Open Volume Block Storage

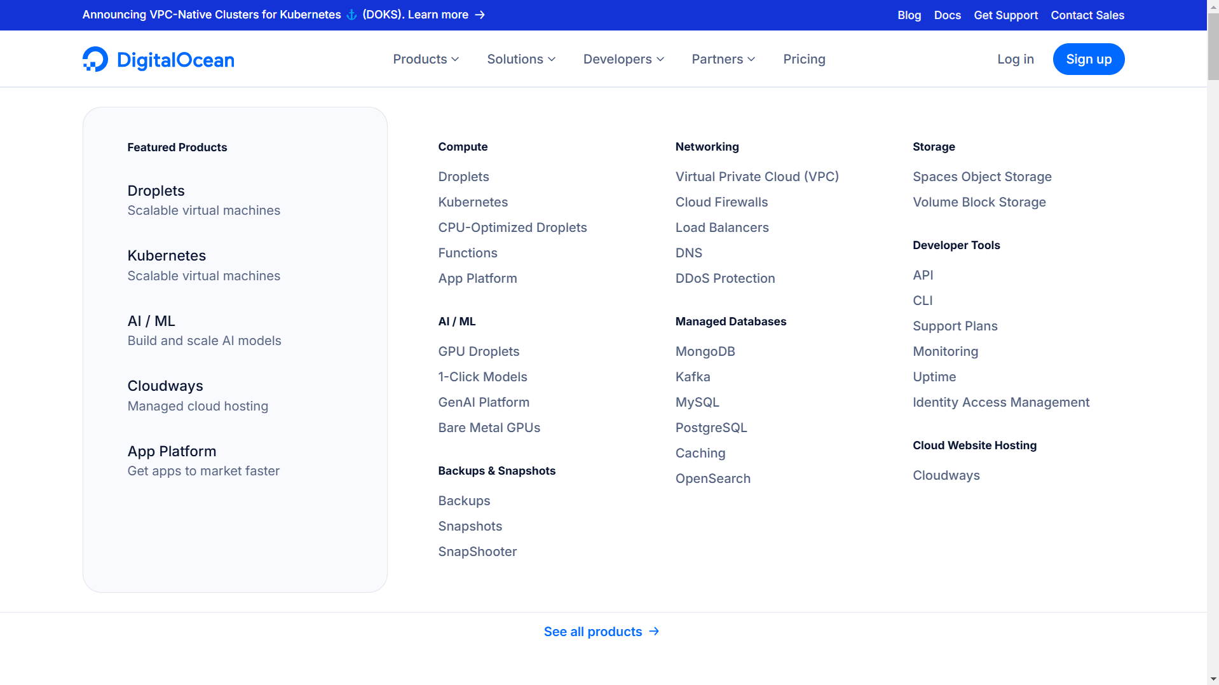click(979, 202)
